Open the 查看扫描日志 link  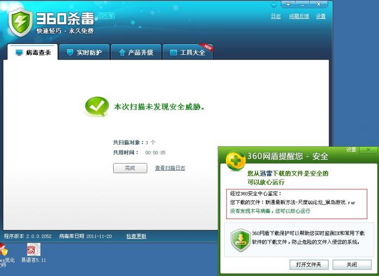point(170,168)
